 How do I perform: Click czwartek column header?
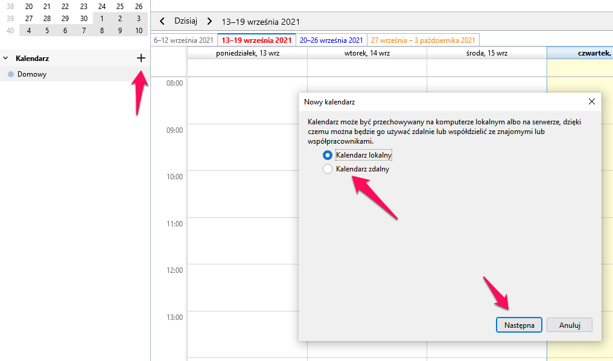[x=580, y=53]
